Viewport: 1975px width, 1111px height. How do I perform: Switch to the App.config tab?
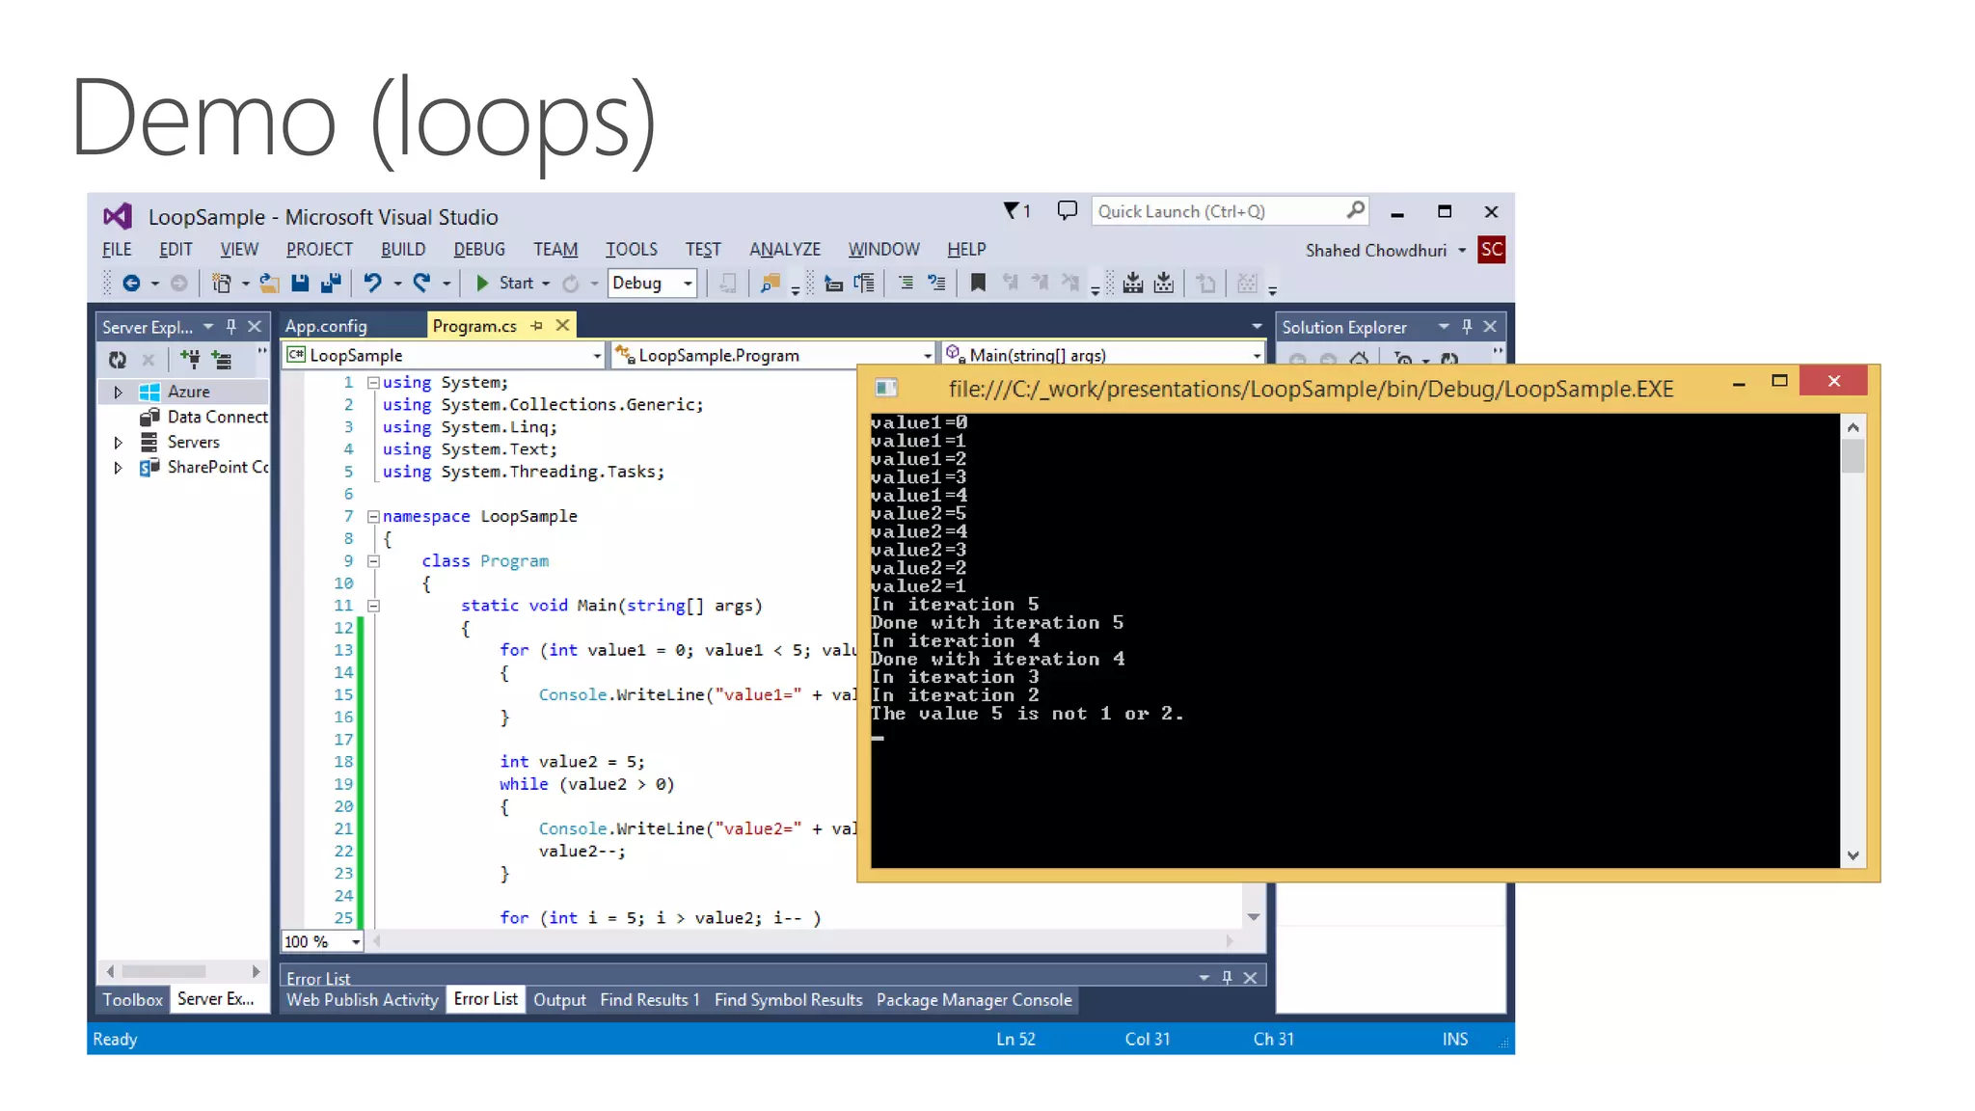point(326,326)
